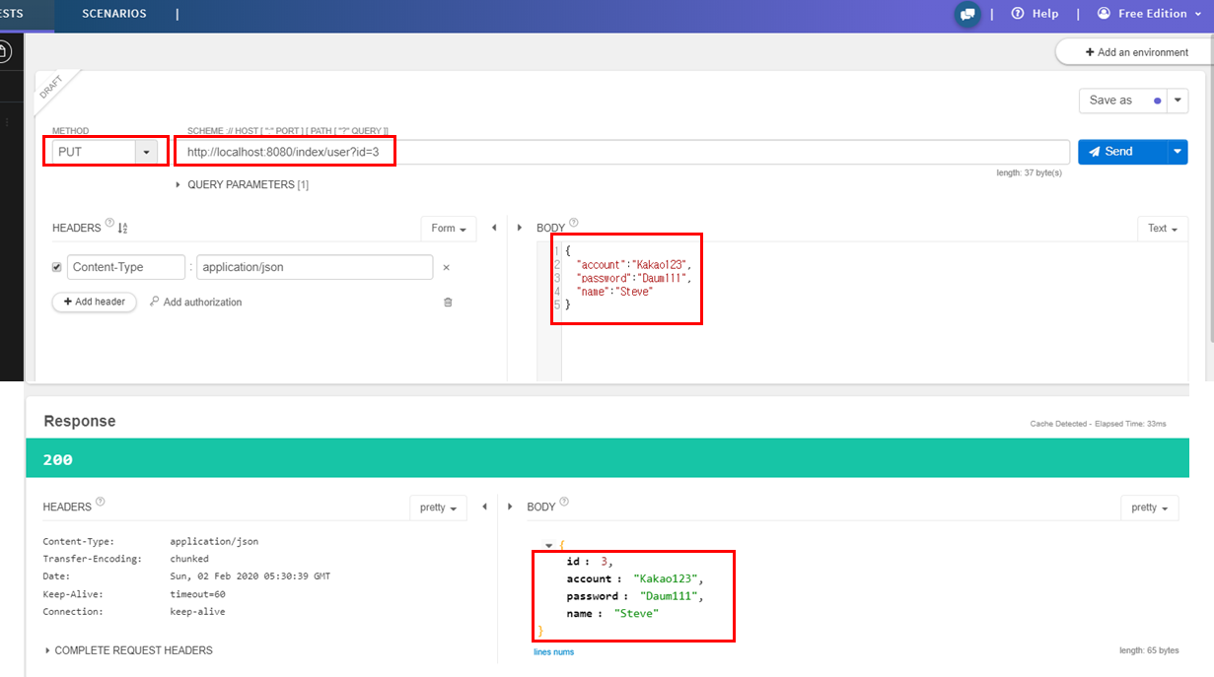Click the Save as button
This screenshot has width=1214, height=677.
pyautogui.click(x=1123, y=101)
